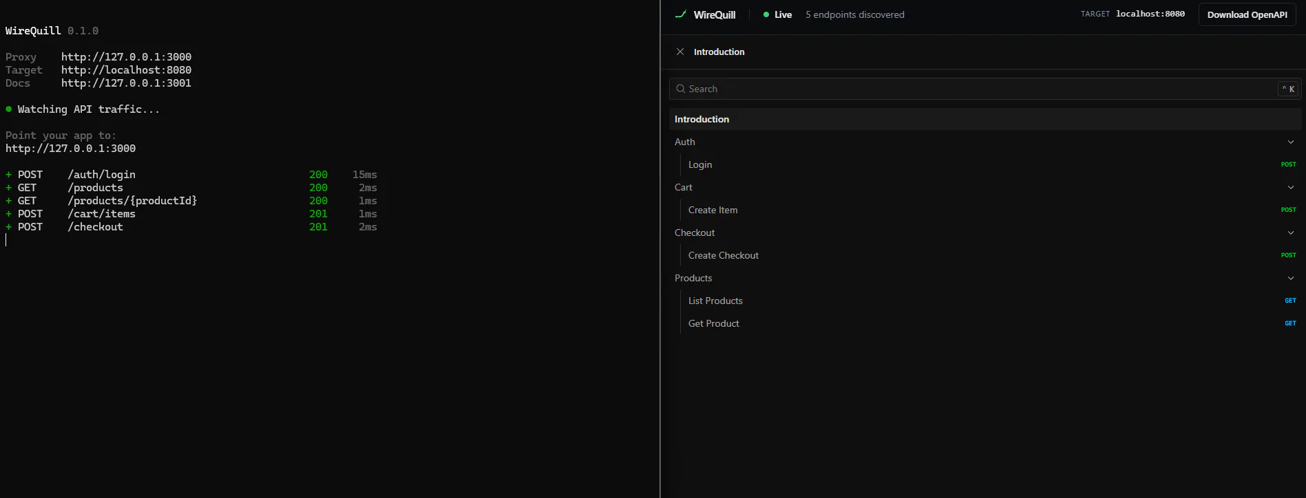Viewport: 1306px width, 498px height.
Task: Click the POST badge next to Create Item
Action: pyautogui.click(x=1288, y=210)
